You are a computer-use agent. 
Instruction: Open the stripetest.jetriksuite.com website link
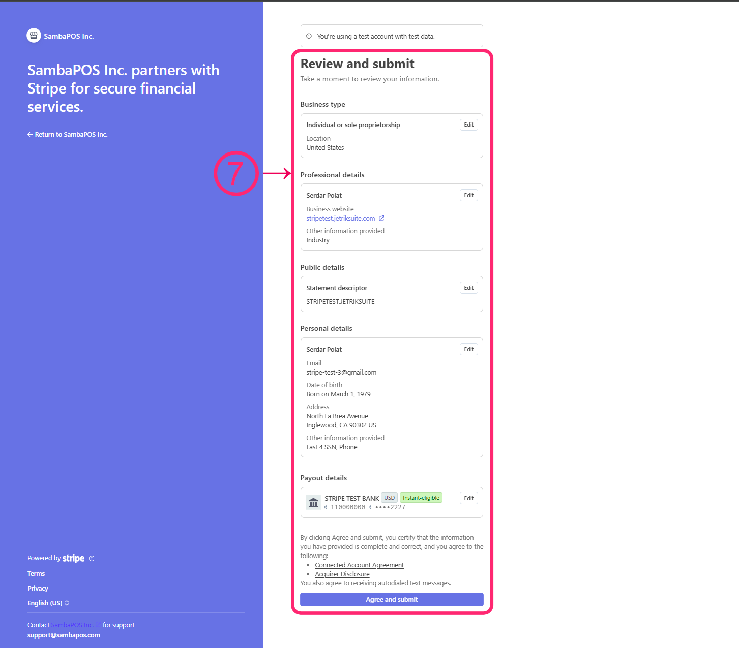341,219
